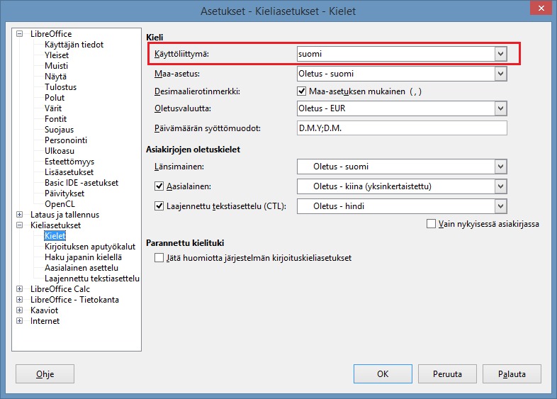Click the Peruuta button

pyautogui.click(x=447, y=373)
